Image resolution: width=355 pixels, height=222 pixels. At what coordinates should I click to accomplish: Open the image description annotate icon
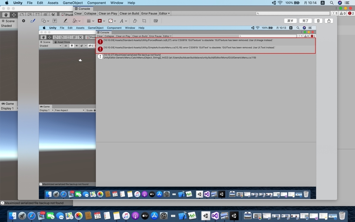pyautogui.click(x=156, y=21)
